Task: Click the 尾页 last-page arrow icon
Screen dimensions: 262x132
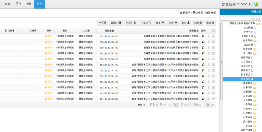Action: click(157, 105)
